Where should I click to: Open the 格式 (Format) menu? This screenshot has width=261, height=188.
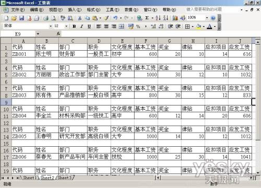click(93, 10)
